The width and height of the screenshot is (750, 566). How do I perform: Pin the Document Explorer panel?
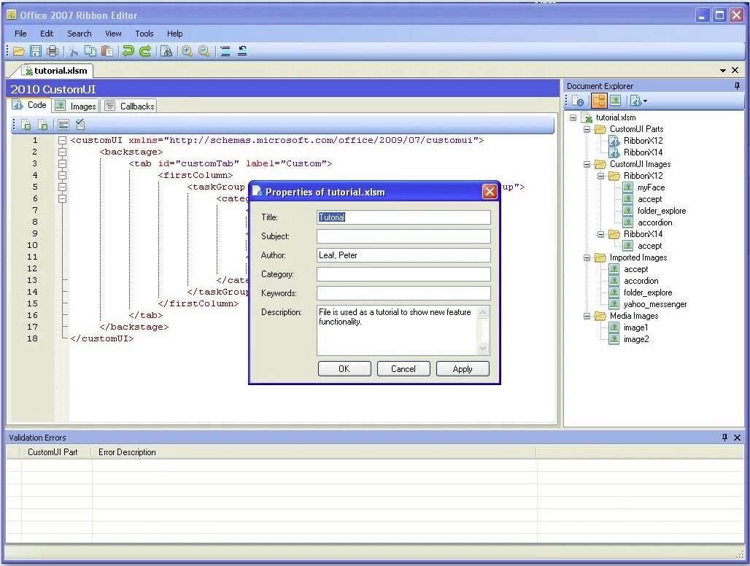(x=737, y=86)
